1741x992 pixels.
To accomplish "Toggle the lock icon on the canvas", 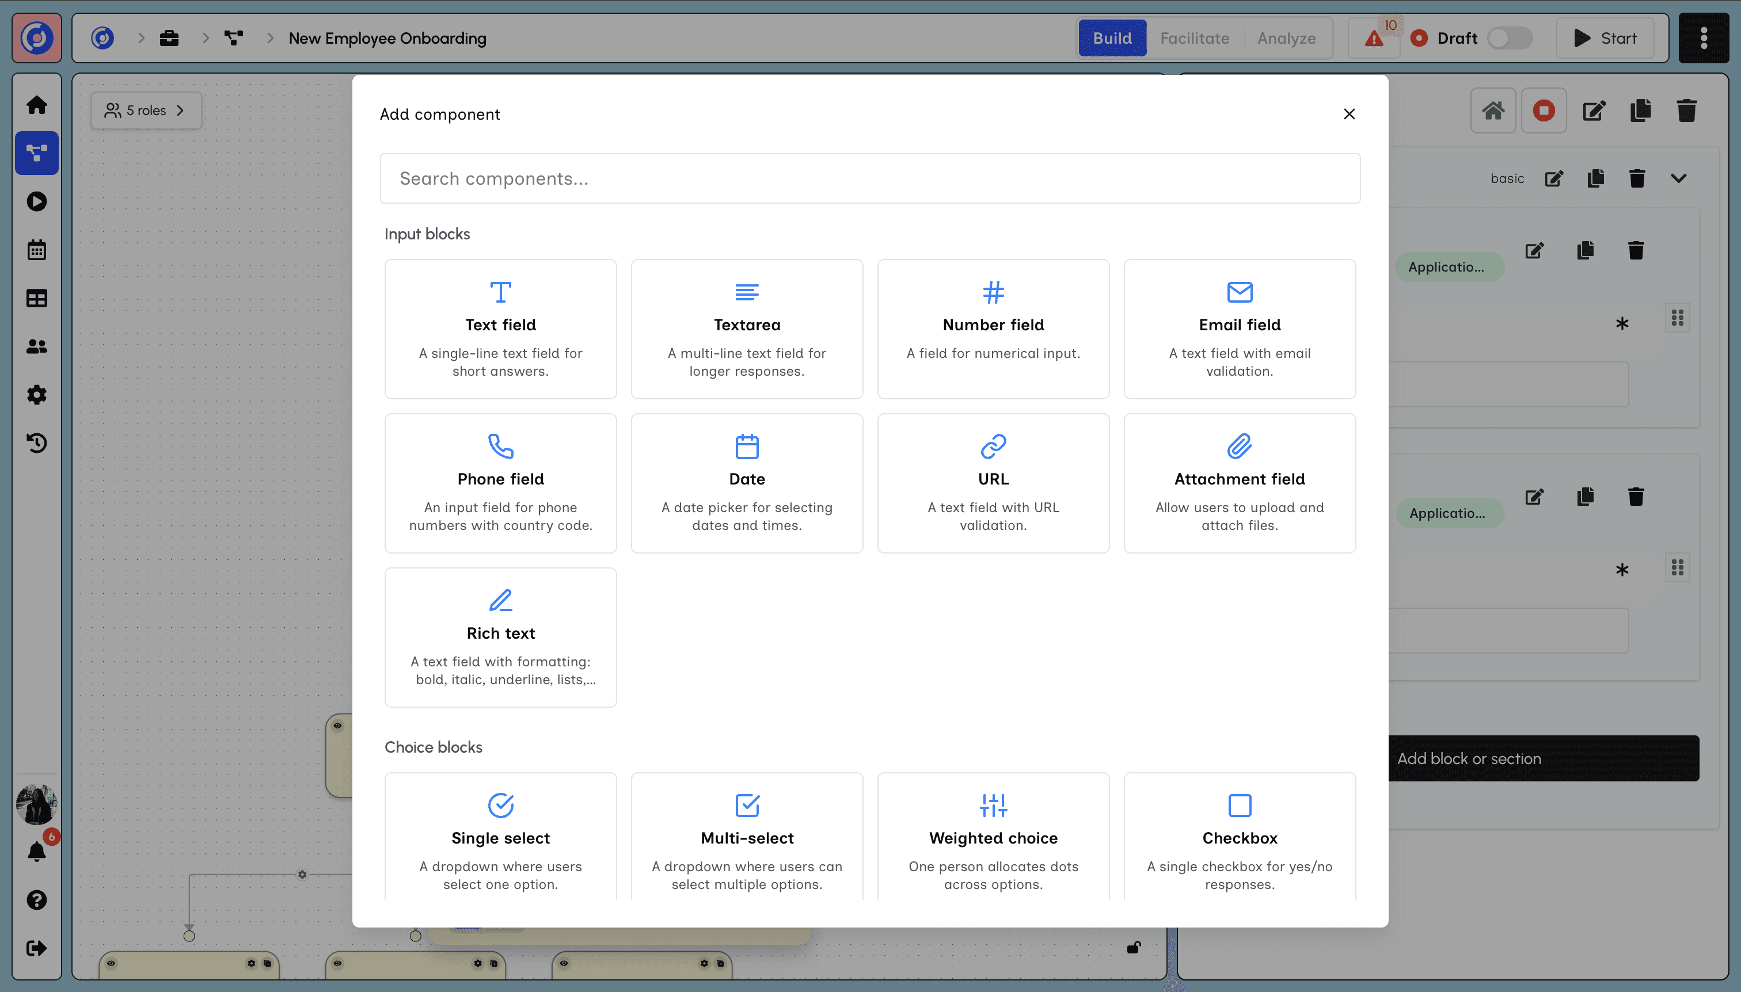I will [1134, 948].
